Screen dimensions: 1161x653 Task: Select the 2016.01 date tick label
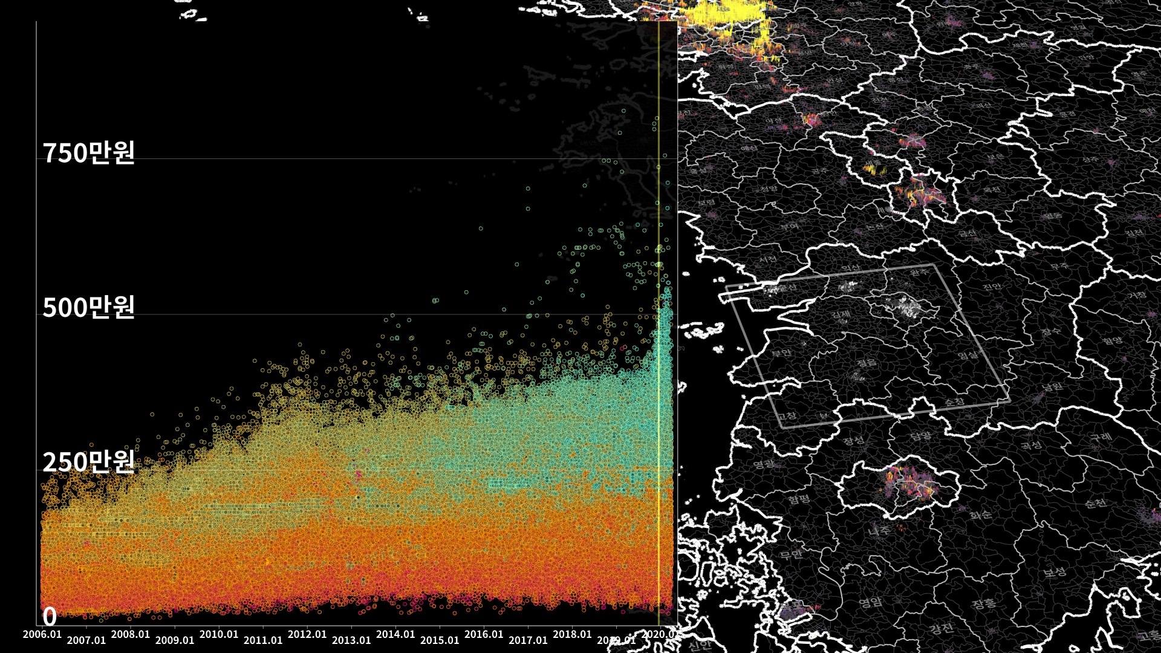(x=484, y=634)
